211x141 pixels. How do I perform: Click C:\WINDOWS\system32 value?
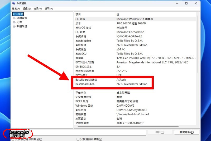tap(132, 110)
